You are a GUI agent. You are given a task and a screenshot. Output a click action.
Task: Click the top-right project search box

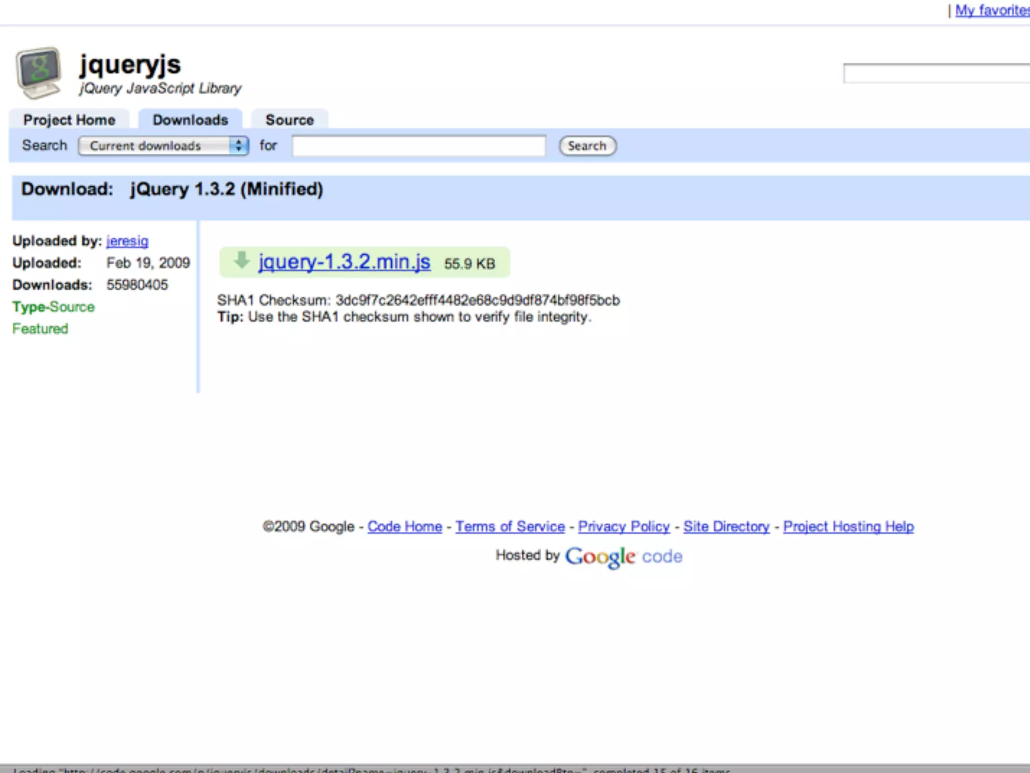pos(935,73)
